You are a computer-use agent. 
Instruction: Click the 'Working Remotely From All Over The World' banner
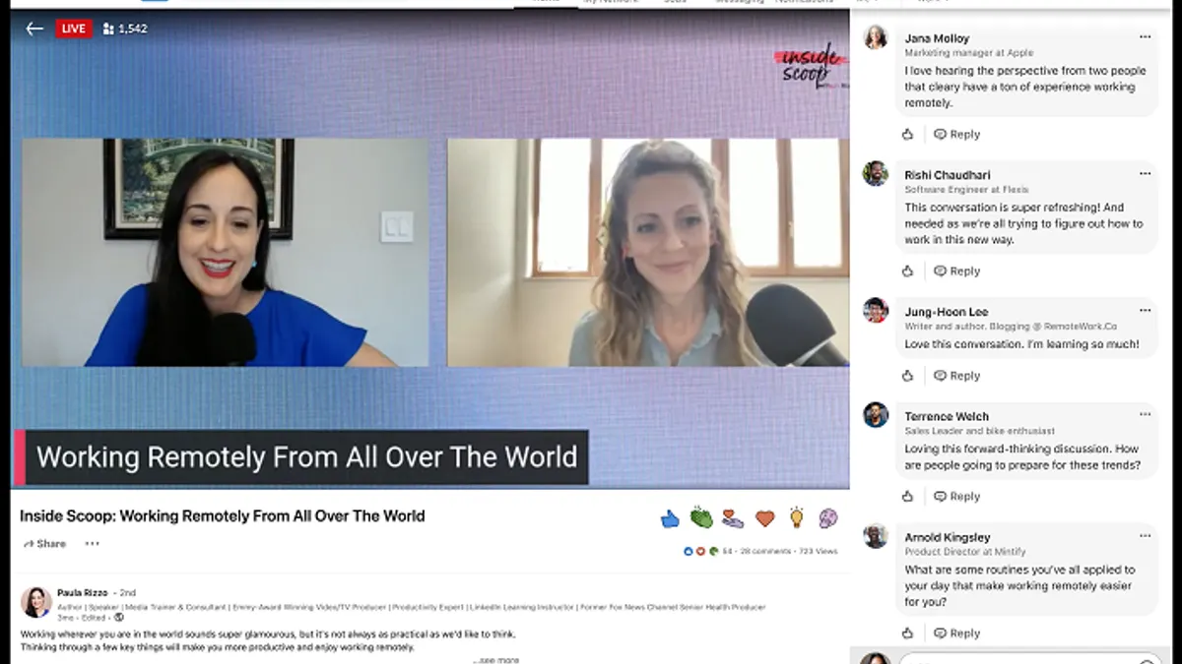[301, 457]
